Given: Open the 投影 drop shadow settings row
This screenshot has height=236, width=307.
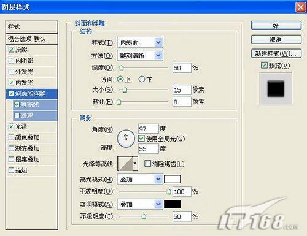Looking at the screenshot, I should point(32,50).
